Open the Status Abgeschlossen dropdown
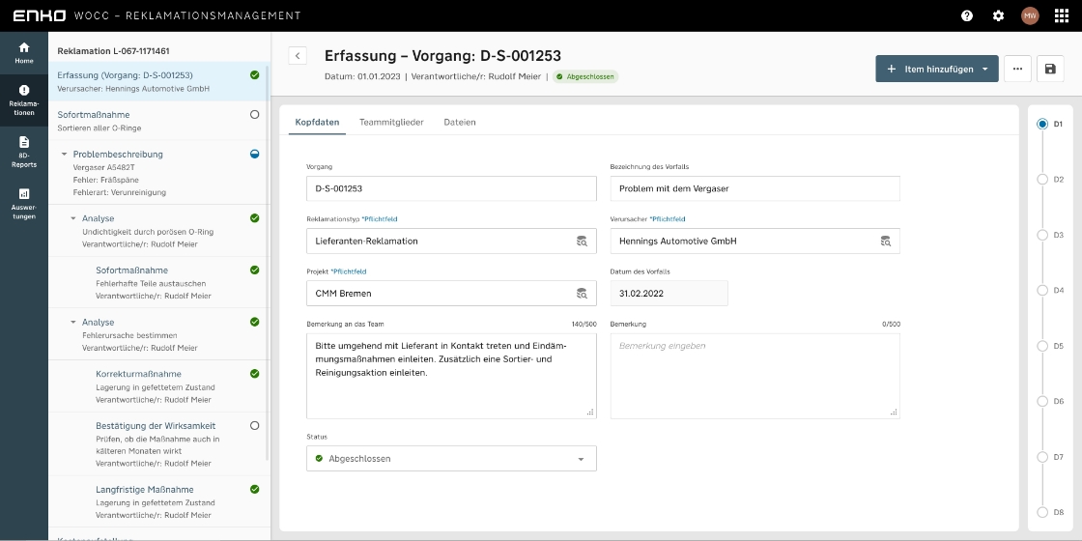Screen dimensions: 1082x541 click(451, 458)
